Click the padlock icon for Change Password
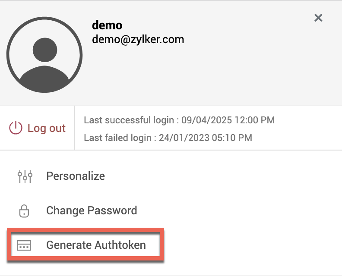This screenshot has height=276, width=342. click(24, 211)
